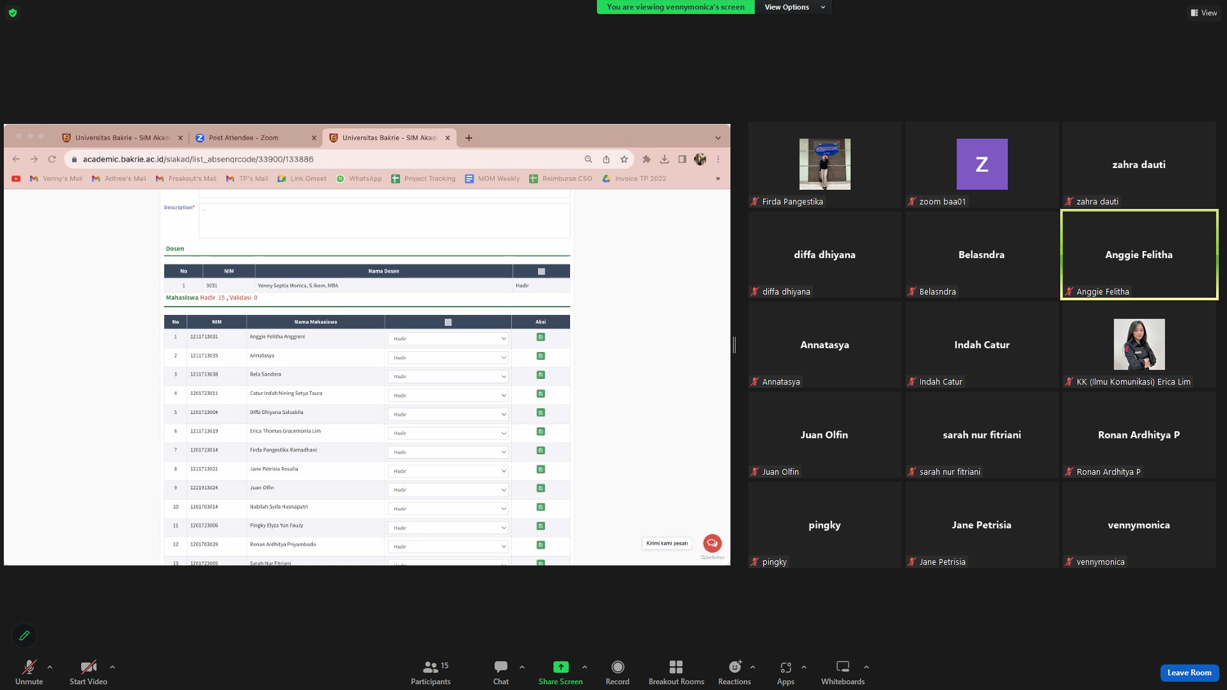Open the Whiteboards icon

pos(843,667)
